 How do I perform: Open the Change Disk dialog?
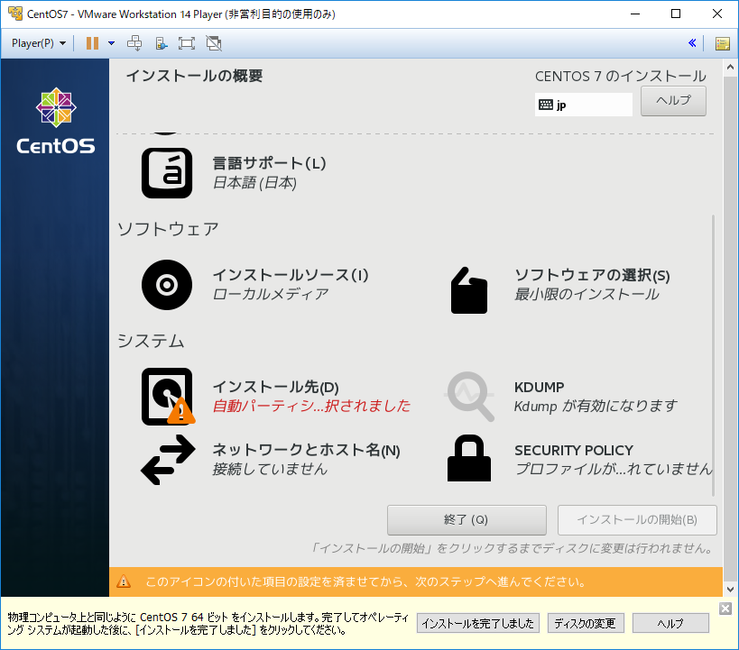[x=586, y=623]
